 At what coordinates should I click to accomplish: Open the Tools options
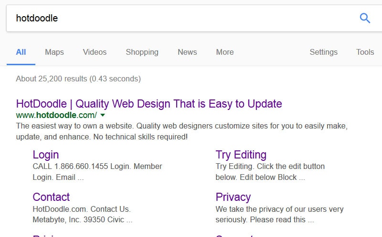[365, 52]
